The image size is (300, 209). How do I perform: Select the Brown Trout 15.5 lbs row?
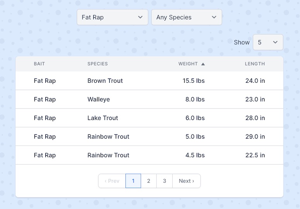coord(149,81)
